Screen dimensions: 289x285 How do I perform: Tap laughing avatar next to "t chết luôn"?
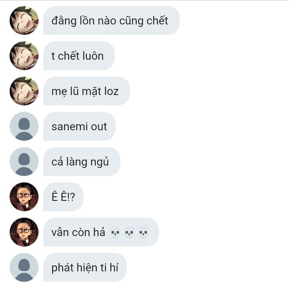tap(24, 56)
